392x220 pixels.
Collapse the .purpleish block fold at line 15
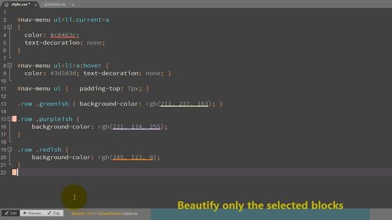(x=10, y=119)
